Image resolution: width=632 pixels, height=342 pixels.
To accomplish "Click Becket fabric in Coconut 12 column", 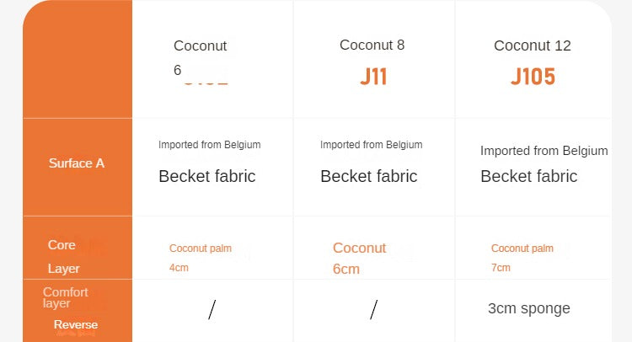I will pos(528,176).
